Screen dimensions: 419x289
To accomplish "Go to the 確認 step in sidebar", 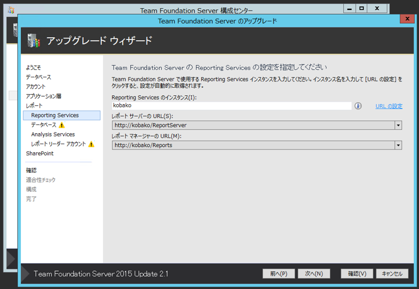I will (31, 170).
